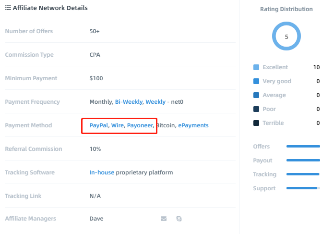Open the ePayments link
The height and width of the screenshot is (234, 334).
click(193, 125)
